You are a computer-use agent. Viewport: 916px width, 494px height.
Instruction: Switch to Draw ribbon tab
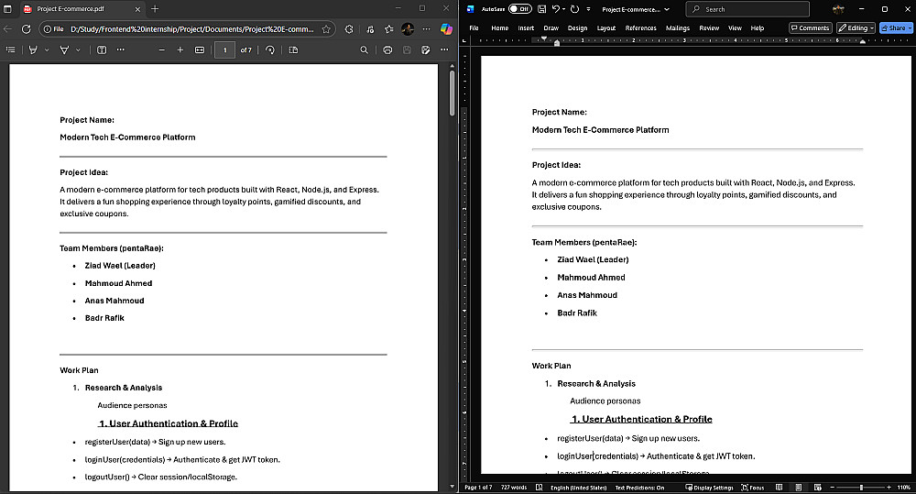[551, 28]
